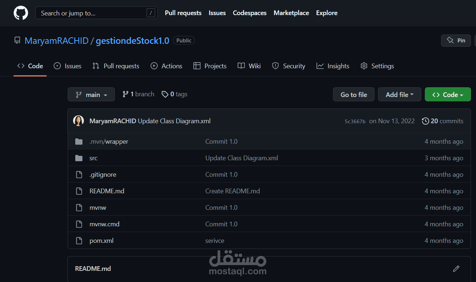Click the tag icon beside 0 tags
This screenshot has width=476, height=282.
pyautogui.click(x=165, y=94)
